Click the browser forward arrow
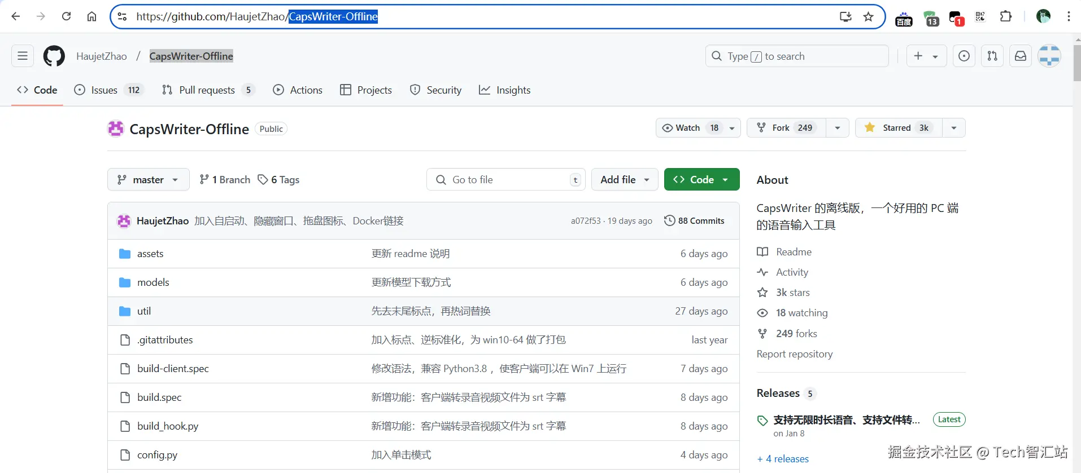 41,16
